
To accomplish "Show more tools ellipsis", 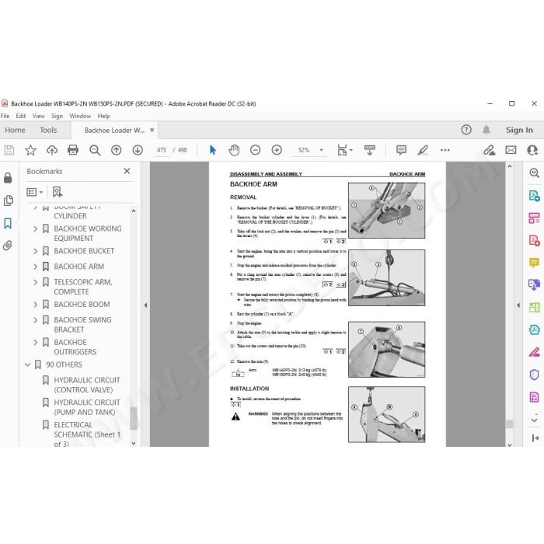I will tap(445, 150).
